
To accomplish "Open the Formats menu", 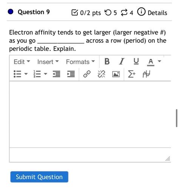I will click(x=80, y=62).
